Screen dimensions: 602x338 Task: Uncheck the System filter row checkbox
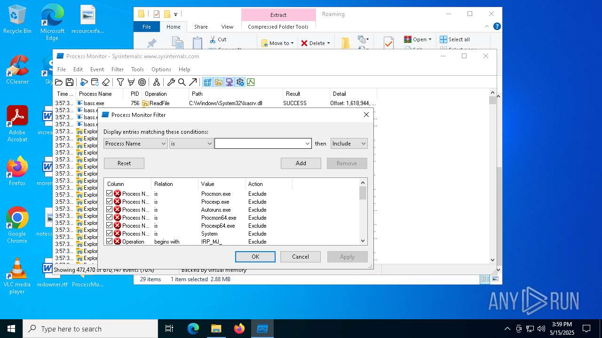tap(110, 233)
